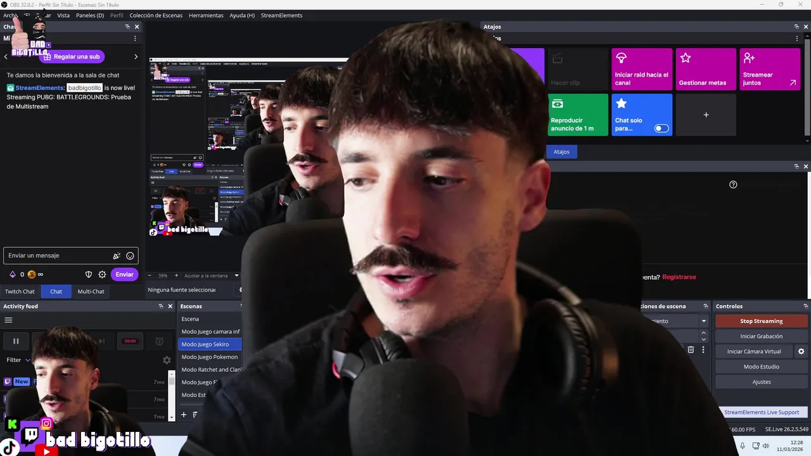Screen dimensions: 811x456
Task: Open the Colección de Escenas menu
Action: point(156,15)
